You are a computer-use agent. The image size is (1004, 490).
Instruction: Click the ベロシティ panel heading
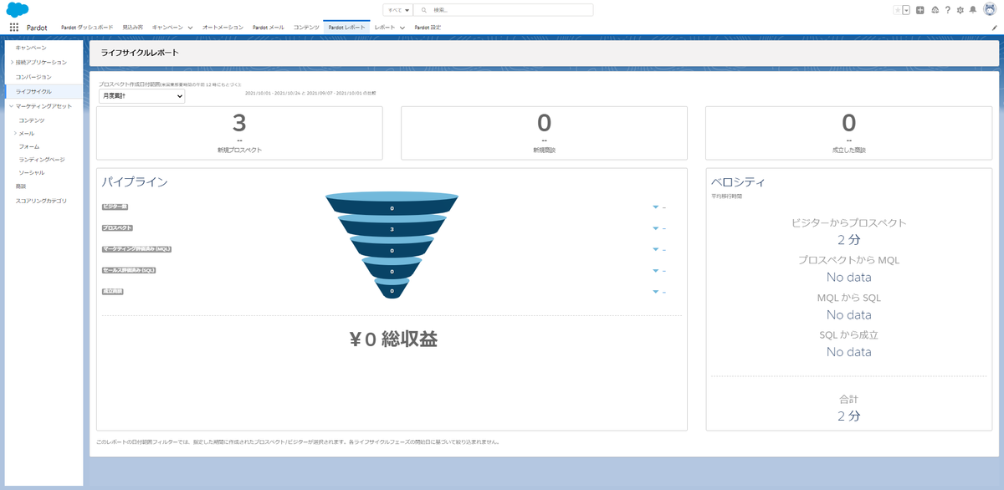[x=739, y=181]
